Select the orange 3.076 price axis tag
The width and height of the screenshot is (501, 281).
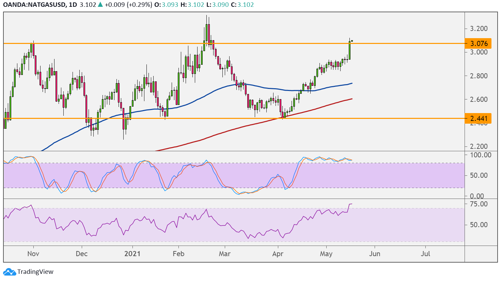pos(479,44)
